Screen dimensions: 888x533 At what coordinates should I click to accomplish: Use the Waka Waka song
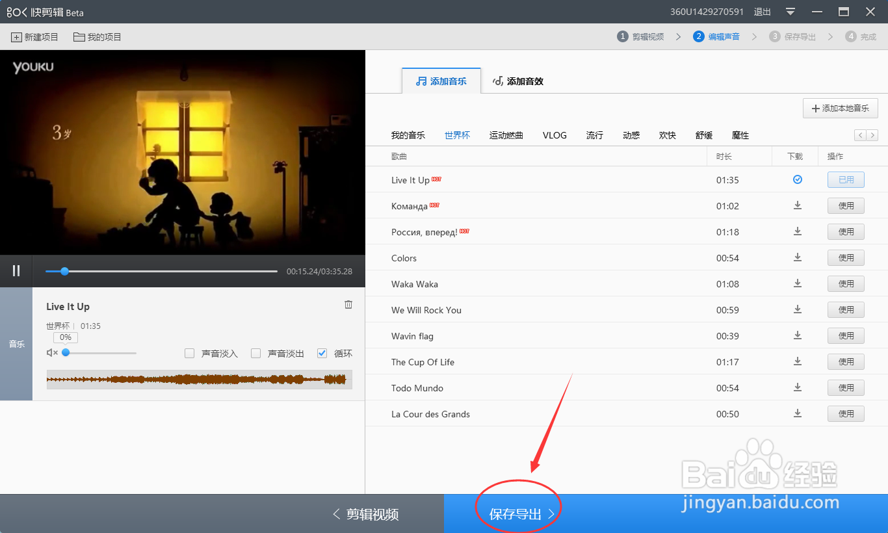[846, 284]
